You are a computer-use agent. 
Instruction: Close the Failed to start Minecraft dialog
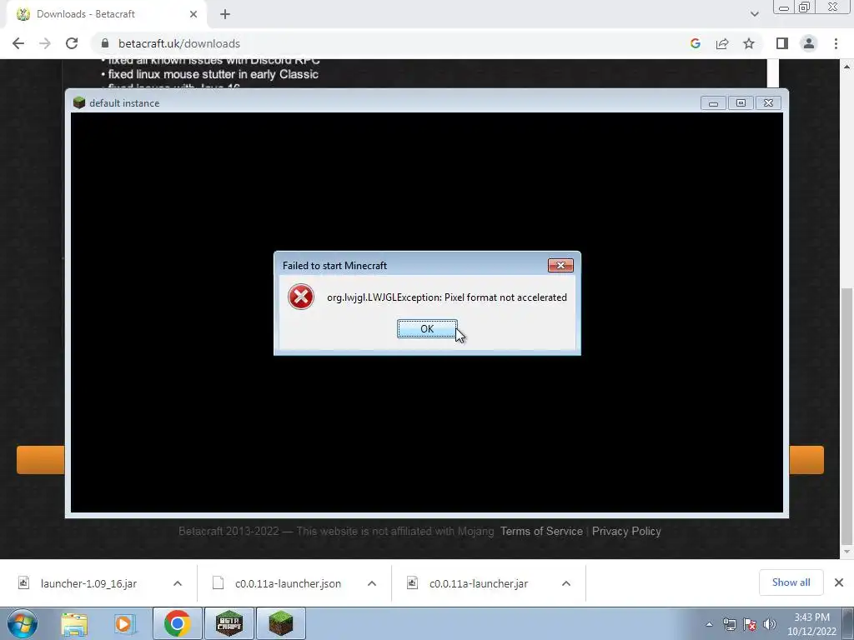560,265
